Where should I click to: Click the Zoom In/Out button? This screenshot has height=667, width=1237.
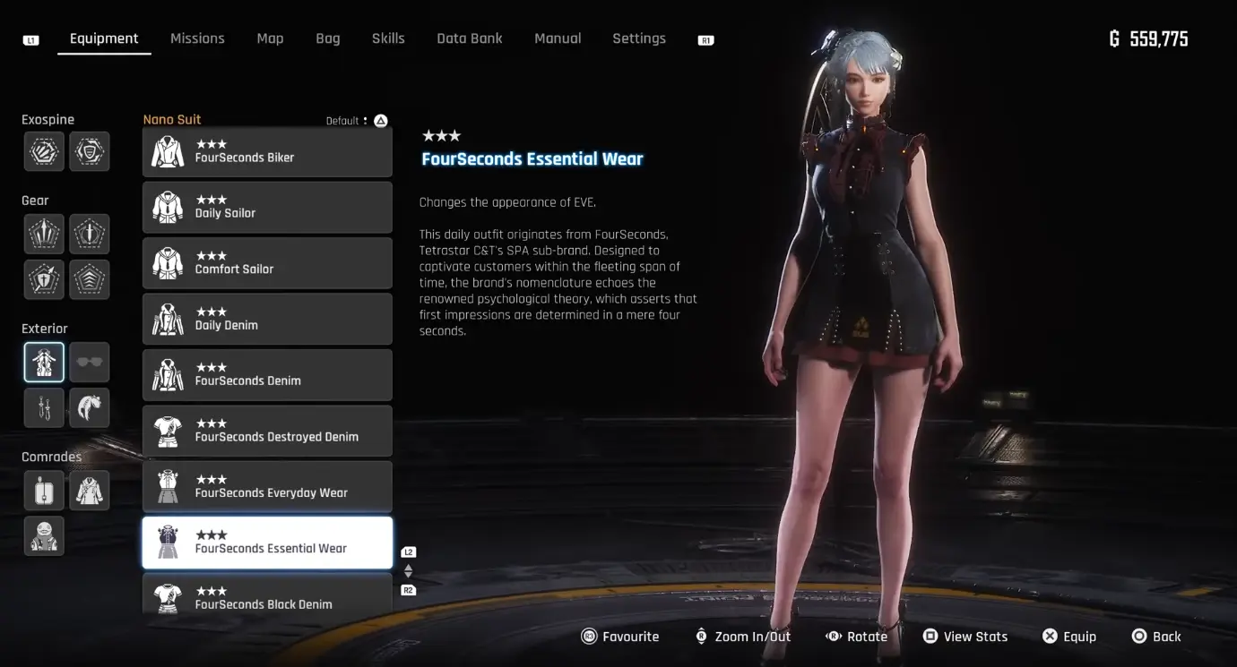[x=743, y=637]
